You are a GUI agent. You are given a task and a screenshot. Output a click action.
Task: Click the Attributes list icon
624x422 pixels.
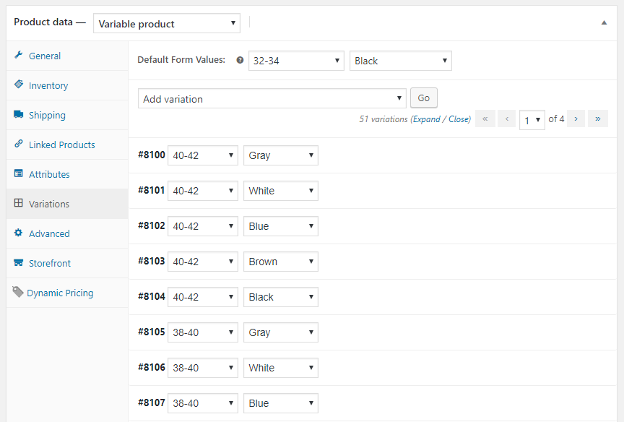(x=18, y=173)
